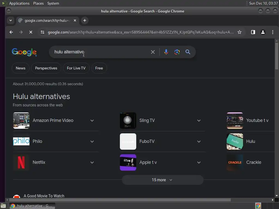Filter results by News

click(x=20, y=68)
